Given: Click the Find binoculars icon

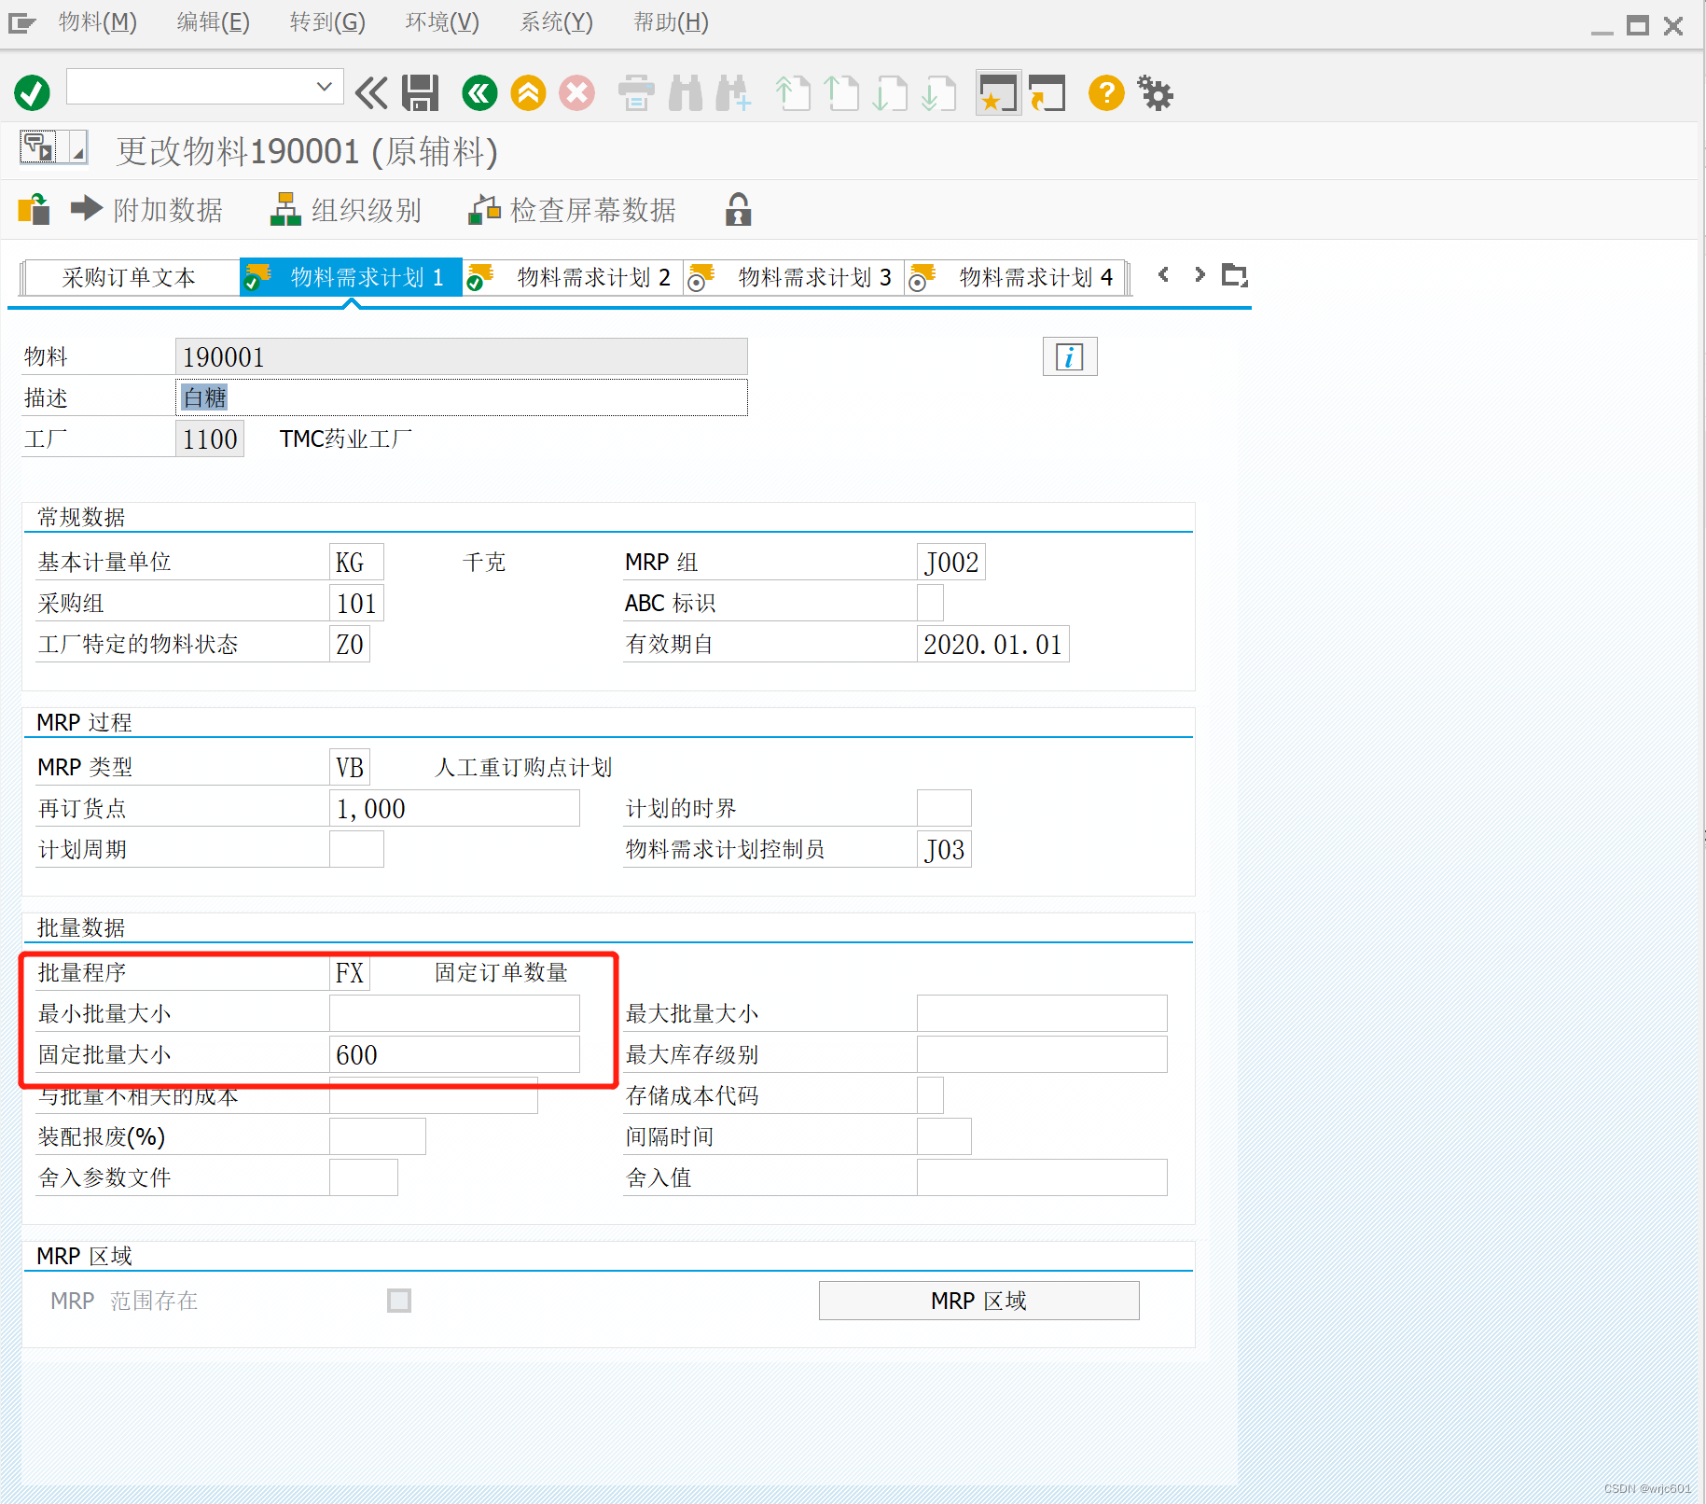Looking at the screenshot, I should [x=686, y=93].
